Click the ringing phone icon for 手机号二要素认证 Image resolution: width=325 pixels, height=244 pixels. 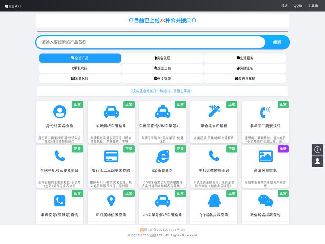point(265,112)
